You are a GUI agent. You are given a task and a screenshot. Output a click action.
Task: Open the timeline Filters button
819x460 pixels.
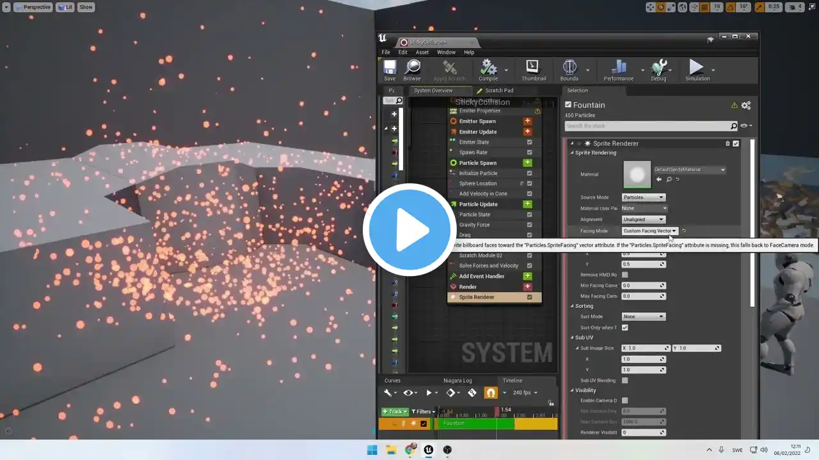click(x=422, y=412)
